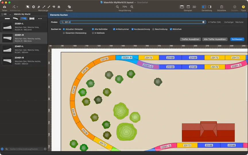Click the blue filter icon at library bottom

[2, 149]
